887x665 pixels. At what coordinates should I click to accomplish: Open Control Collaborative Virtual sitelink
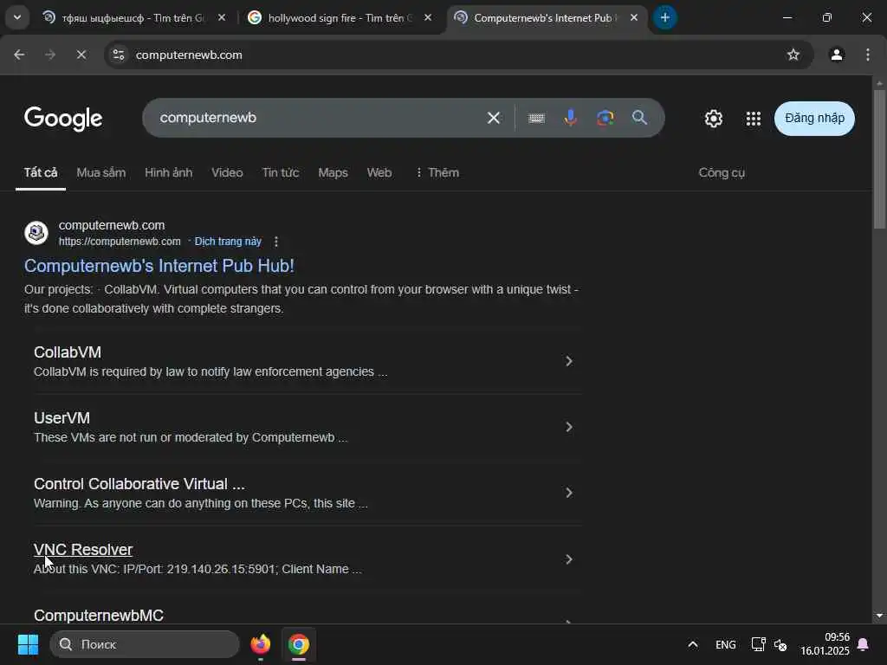tap(139, 484)
